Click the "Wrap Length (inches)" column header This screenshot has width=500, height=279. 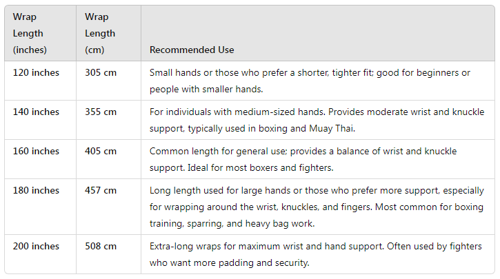28,33
